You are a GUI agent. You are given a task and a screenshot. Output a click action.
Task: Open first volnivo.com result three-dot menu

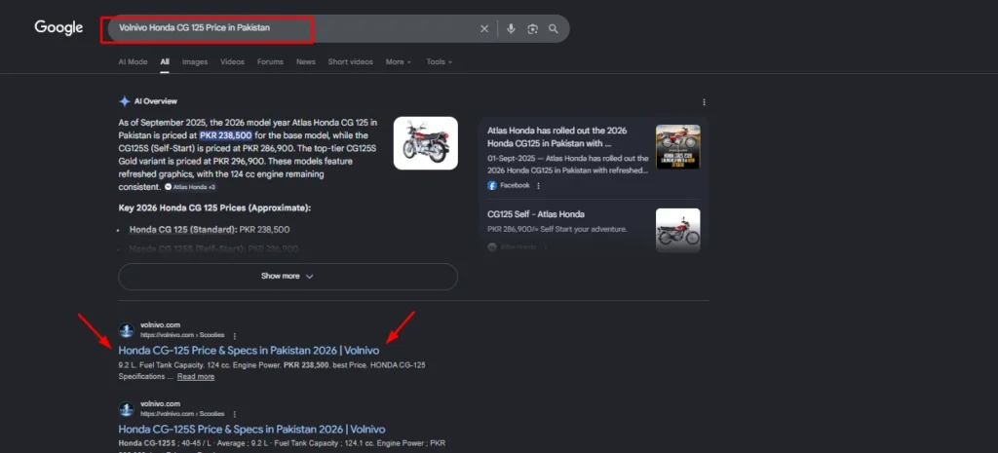pyautogui.click(x=235, y=335)
